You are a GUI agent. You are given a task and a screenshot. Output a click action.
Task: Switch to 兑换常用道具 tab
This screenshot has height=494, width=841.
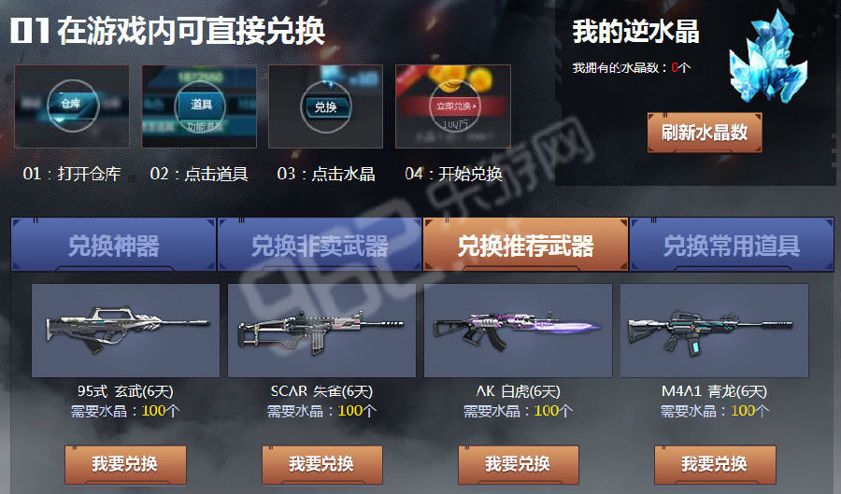(731, 245)
